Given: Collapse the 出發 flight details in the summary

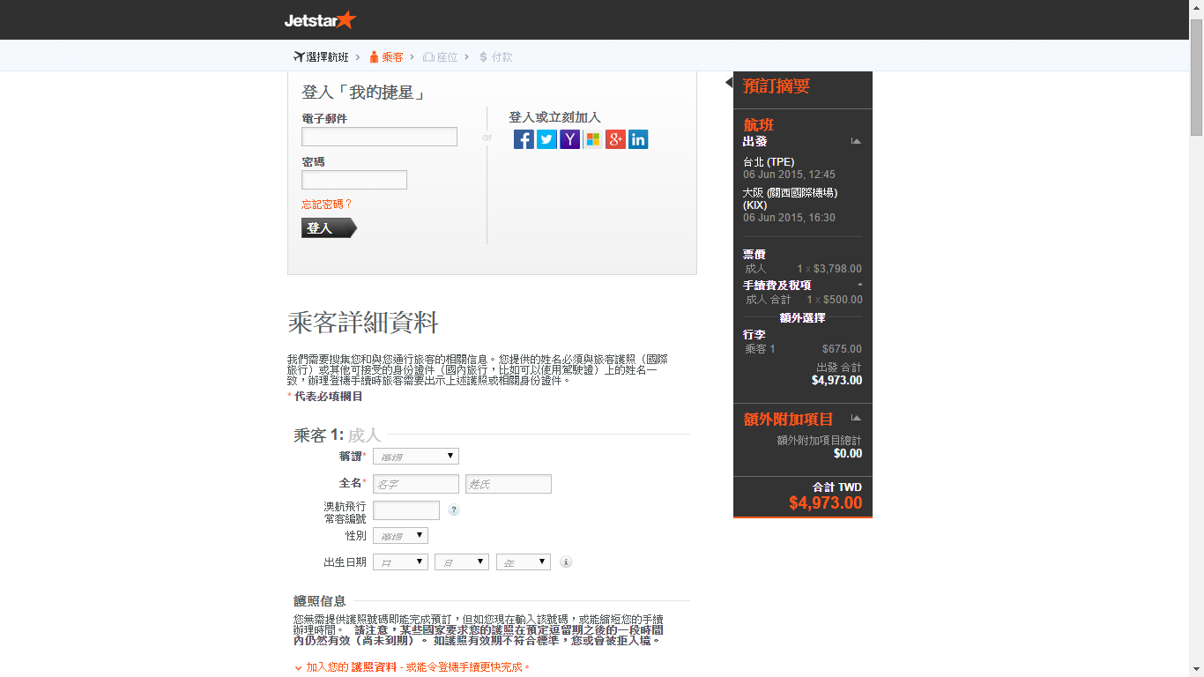Looking at the screenshot, I should coord(855,141).
